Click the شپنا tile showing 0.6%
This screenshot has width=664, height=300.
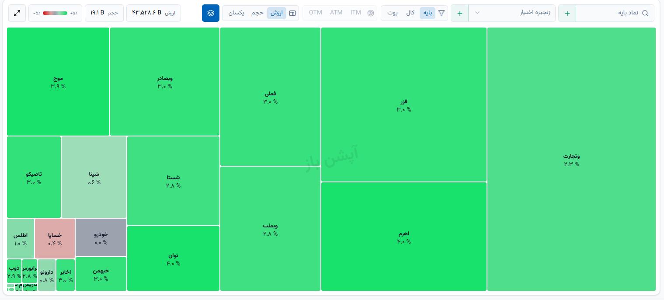pos(94,177)
